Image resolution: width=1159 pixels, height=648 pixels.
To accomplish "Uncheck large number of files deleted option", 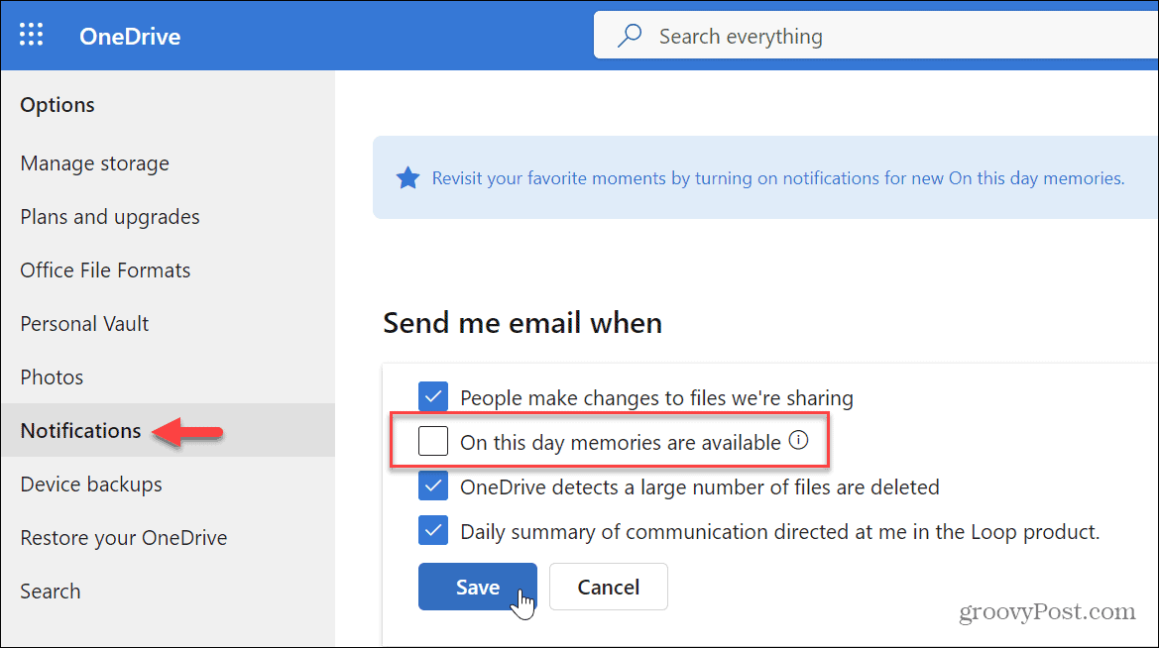I will click(433, 486).
